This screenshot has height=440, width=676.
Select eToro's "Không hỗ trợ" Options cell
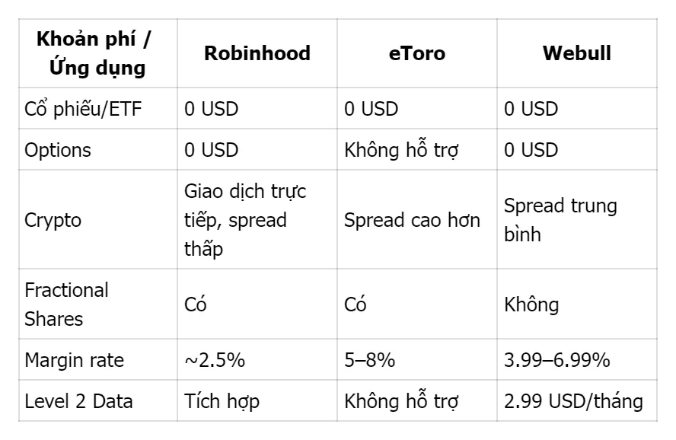click(x=401, y=150)
